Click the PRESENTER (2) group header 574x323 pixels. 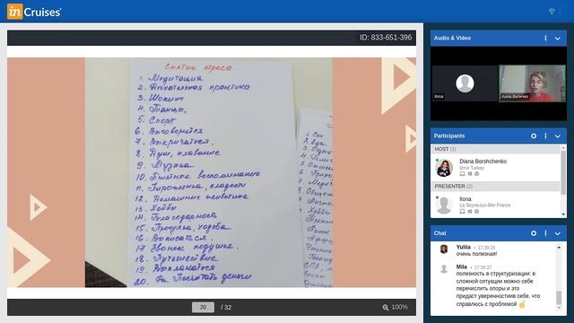pyautogui.click(x=496, y=187)
